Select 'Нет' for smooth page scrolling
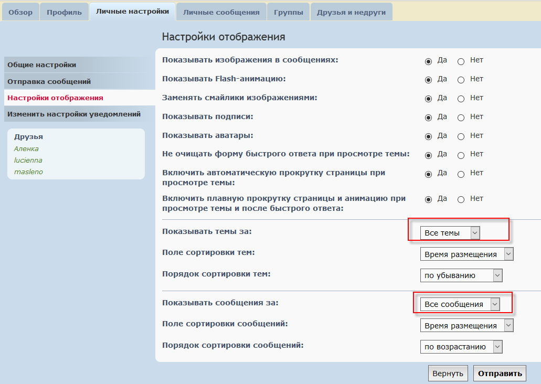 click(461, 200)
